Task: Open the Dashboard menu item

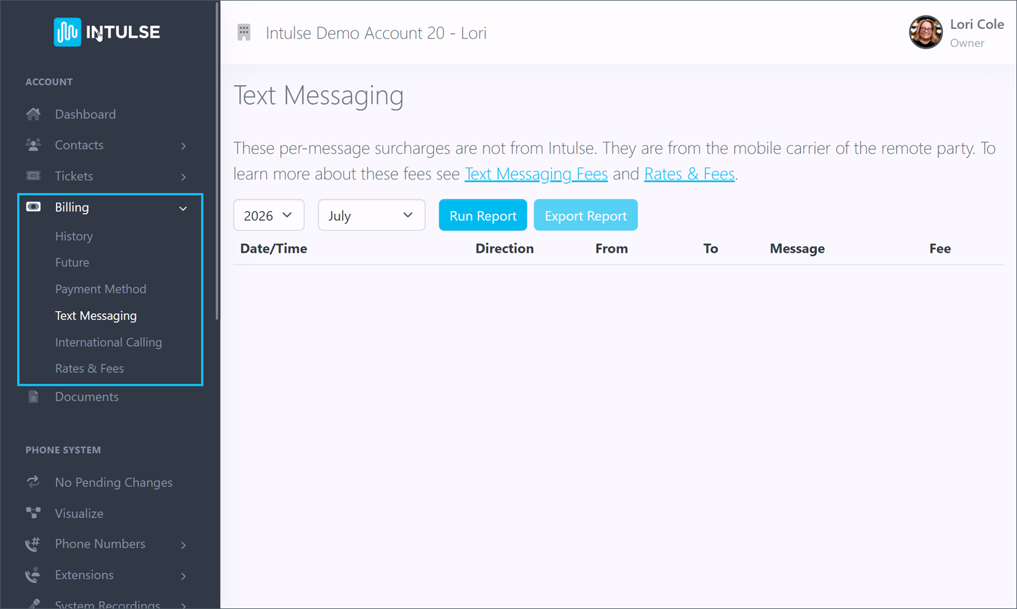Action: coord(85,114)
